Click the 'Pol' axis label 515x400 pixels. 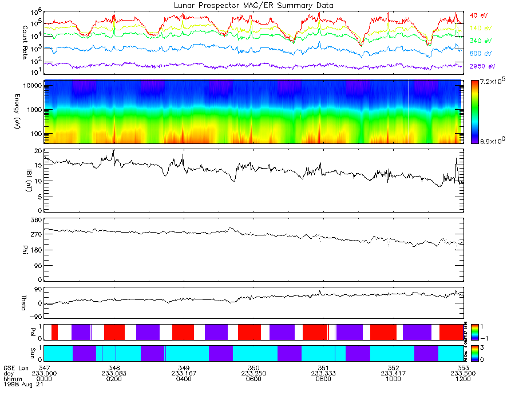coord(33,332)
